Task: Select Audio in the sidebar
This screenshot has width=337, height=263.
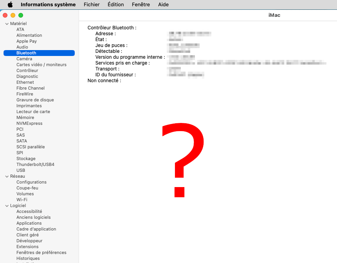Action: pyautogui.click(x=22, y=47)
